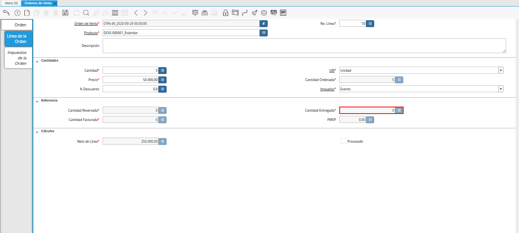Open calculator for % Descuento field
Screen dimensions: 519x233
(x=163, y=89)
